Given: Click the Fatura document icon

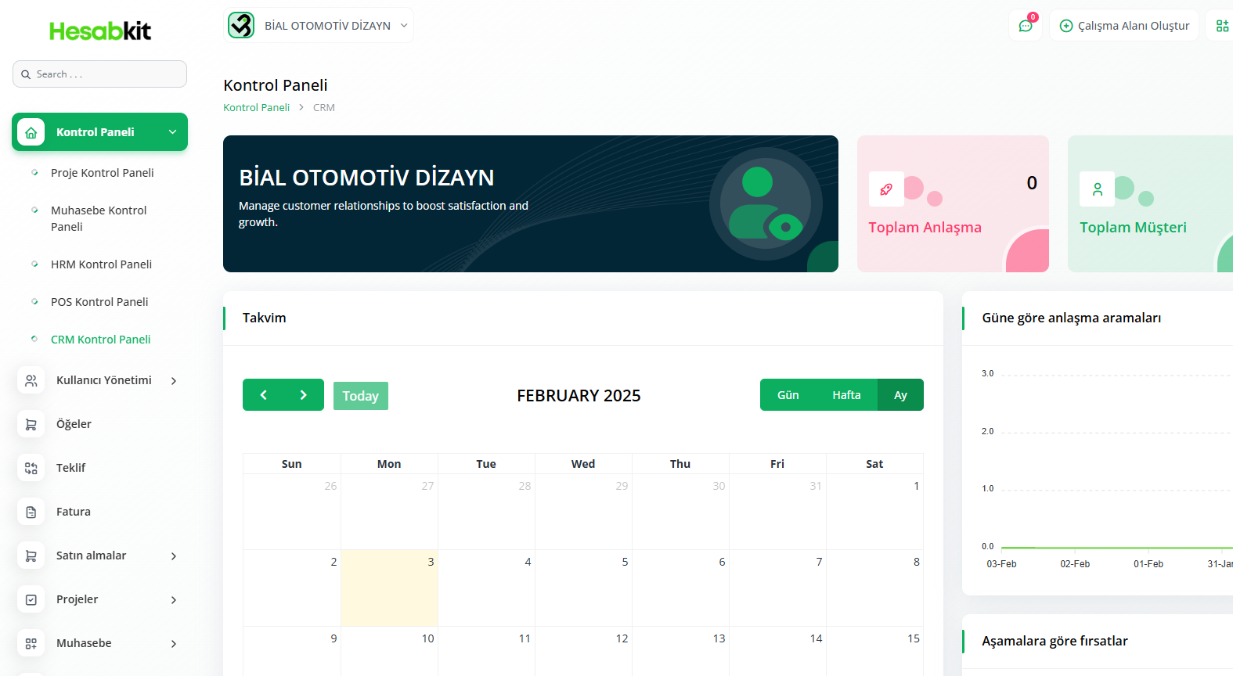Looking at the screenshot, I should click(x=31, y=512).
